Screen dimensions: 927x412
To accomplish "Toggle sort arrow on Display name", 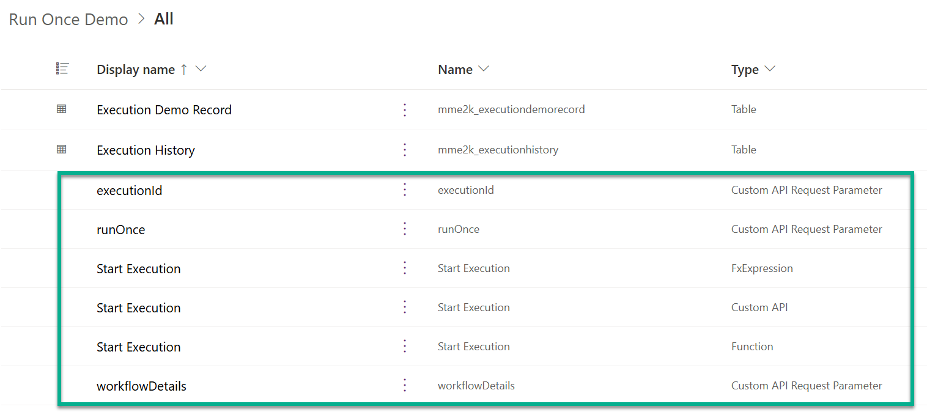I will pyautogui.click(x=183, y=70).
